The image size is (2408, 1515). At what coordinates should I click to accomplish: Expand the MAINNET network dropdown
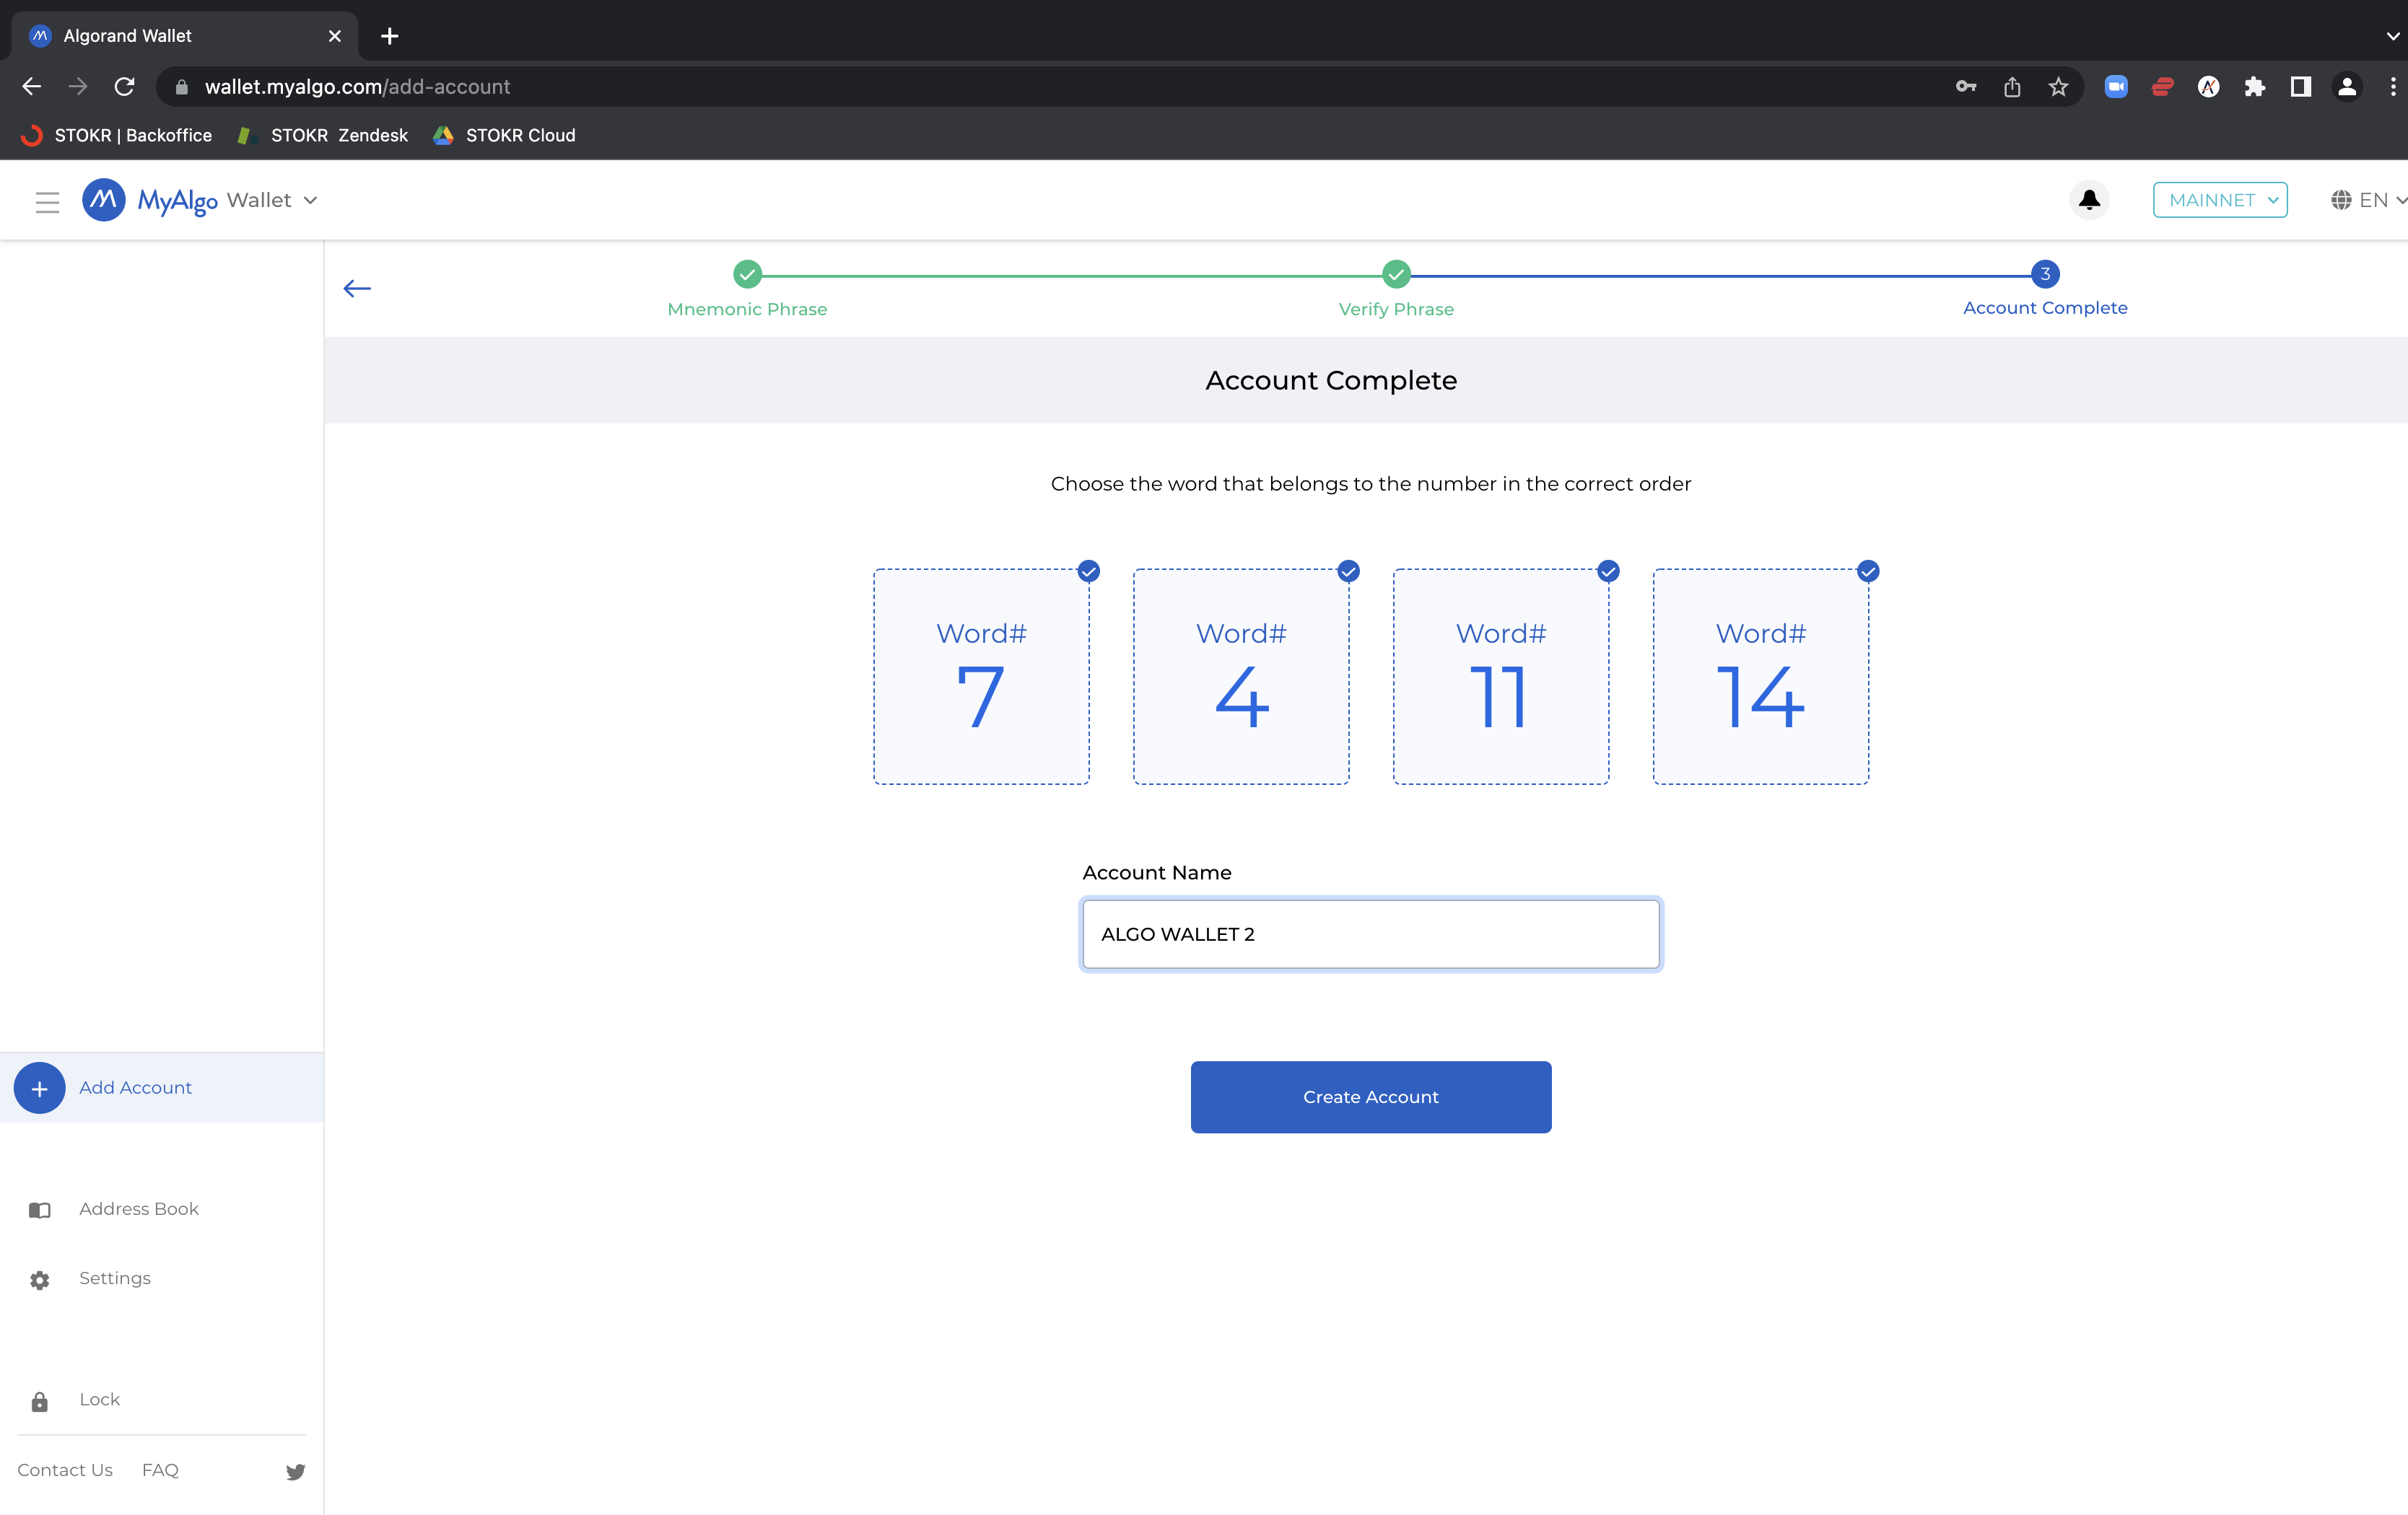pos(2220,200)
